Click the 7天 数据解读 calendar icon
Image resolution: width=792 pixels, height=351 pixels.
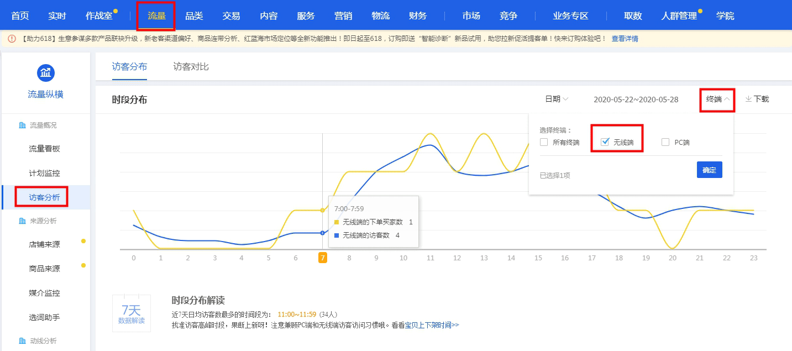tap(131, 313)
